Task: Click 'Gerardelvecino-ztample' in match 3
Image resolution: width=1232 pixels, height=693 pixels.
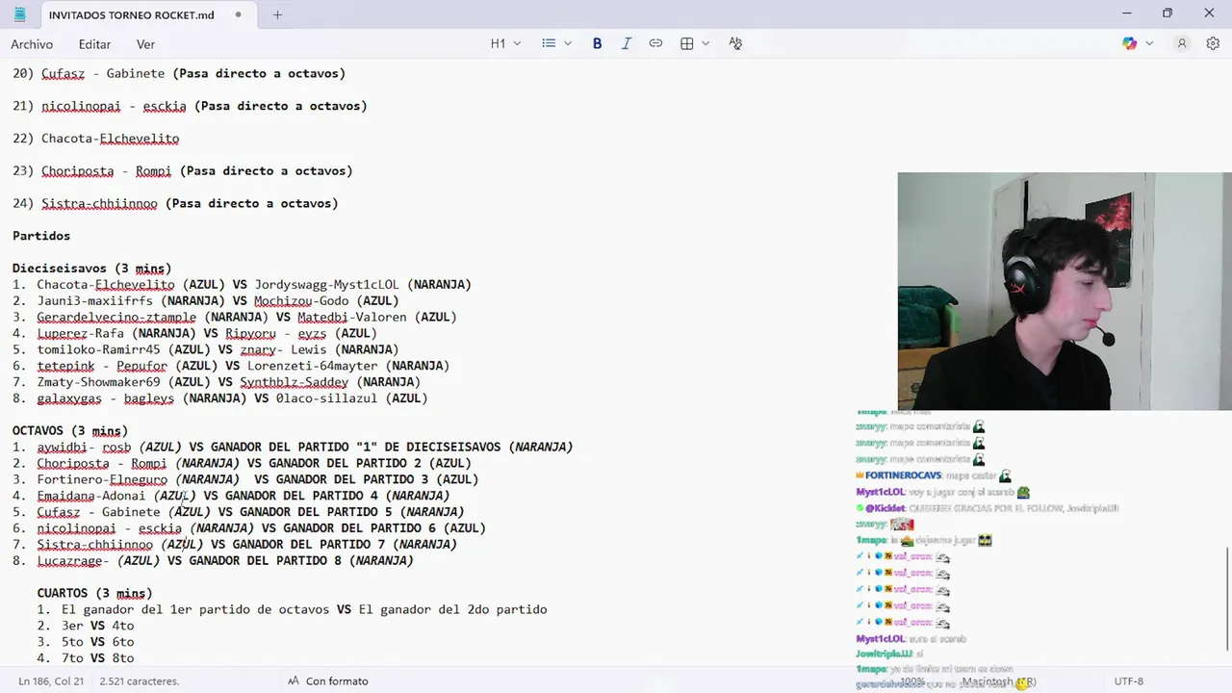Action: point(116,317)
